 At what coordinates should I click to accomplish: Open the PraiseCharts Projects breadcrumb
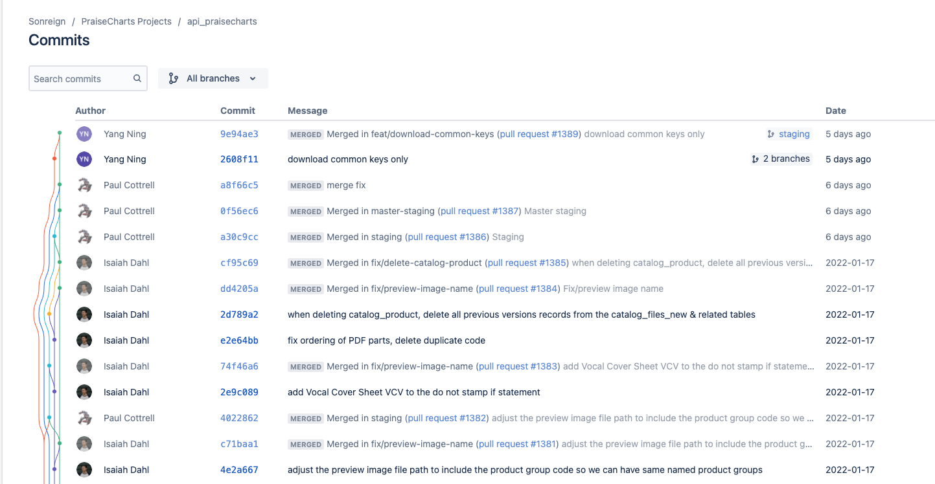[126, 21]
